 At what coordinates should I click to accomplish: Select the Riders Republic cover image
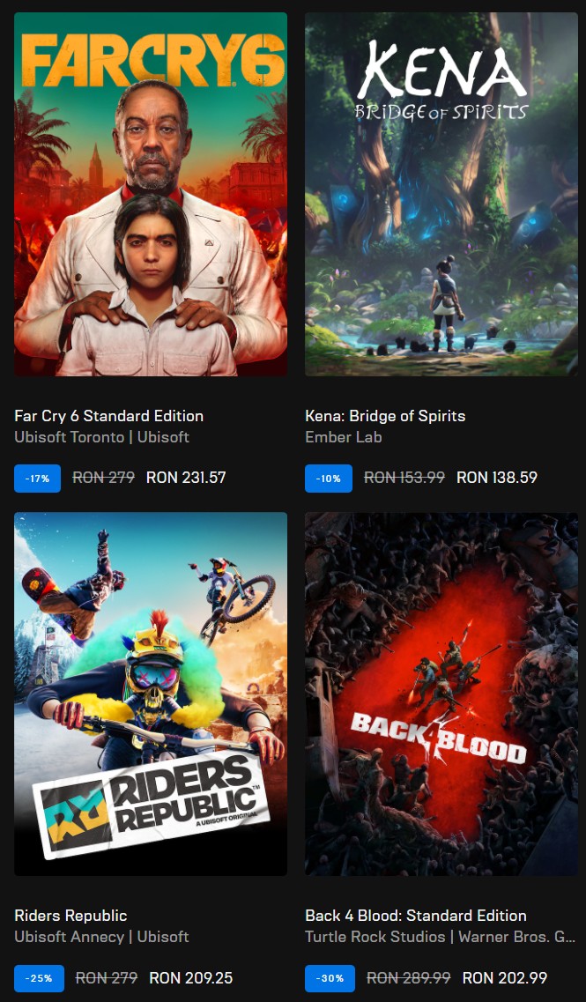tap(150, 694)
